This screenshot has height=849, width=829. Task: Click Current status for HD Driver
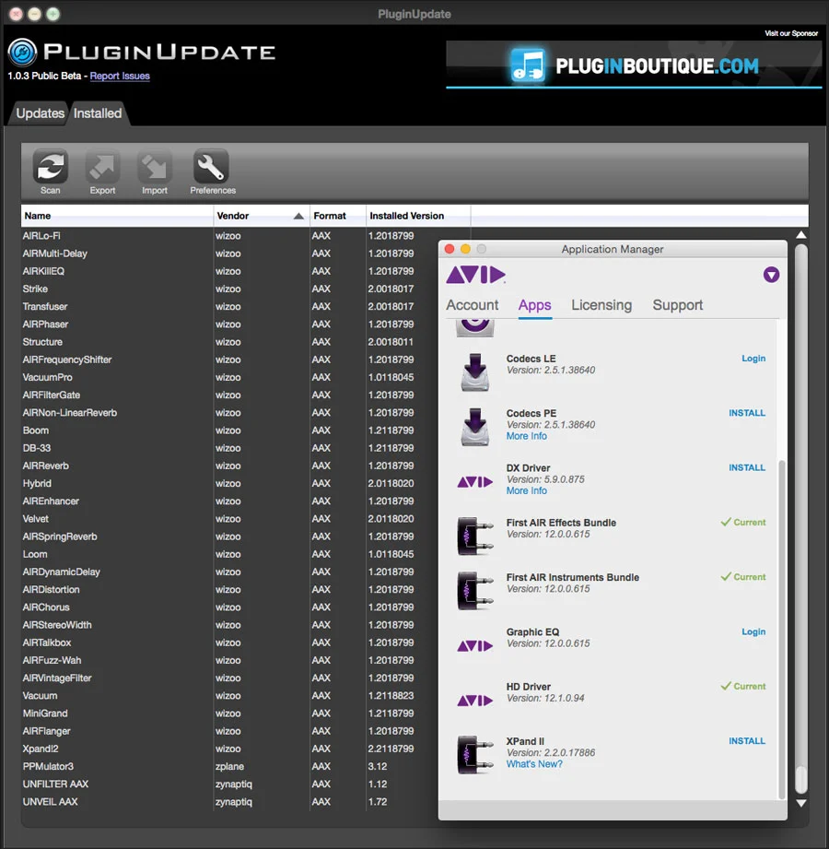(x=743, y=687)
